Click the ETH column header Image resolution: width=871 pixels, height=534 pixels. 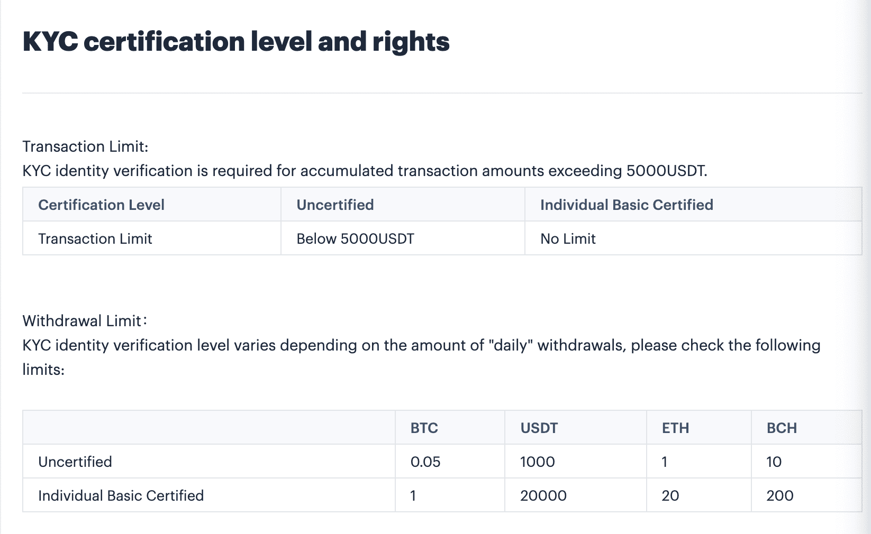click(675, 428)
